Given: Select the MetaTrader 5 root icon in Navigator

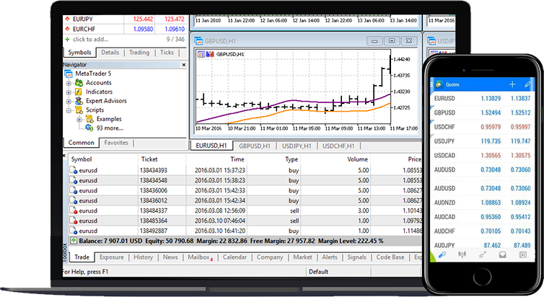Looking at the screenshot, I should point(69,74).
